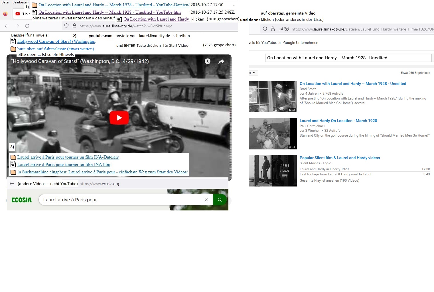The width and height of the screenshot is (434, 292).
Task: Click right address bar Laurel_und_Hardy_weitere_Filme URL
Action: pos(363,29)
